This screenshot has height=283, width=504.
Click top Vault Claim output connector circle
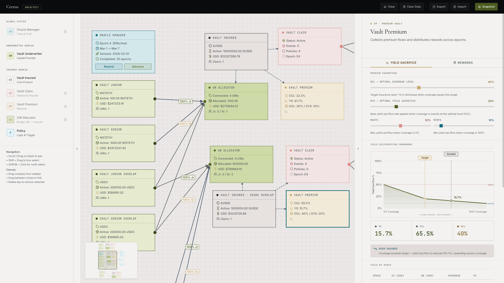341,46
